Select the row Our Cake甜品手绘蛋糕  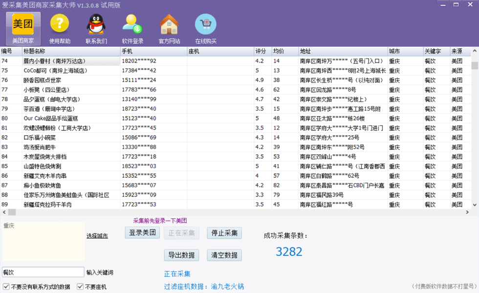click(235, 118)
